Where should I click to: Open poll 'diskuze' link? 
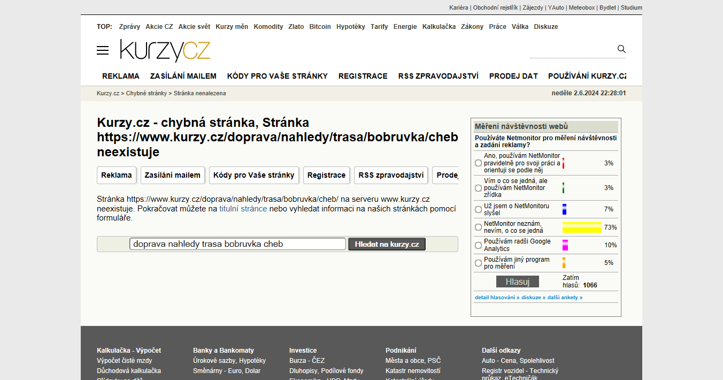534,298
